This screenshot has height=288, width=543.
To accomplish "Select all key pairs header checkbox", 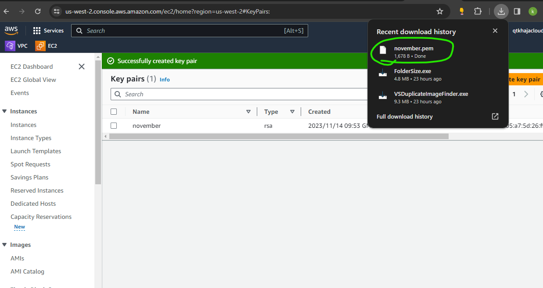I will 114,112.
